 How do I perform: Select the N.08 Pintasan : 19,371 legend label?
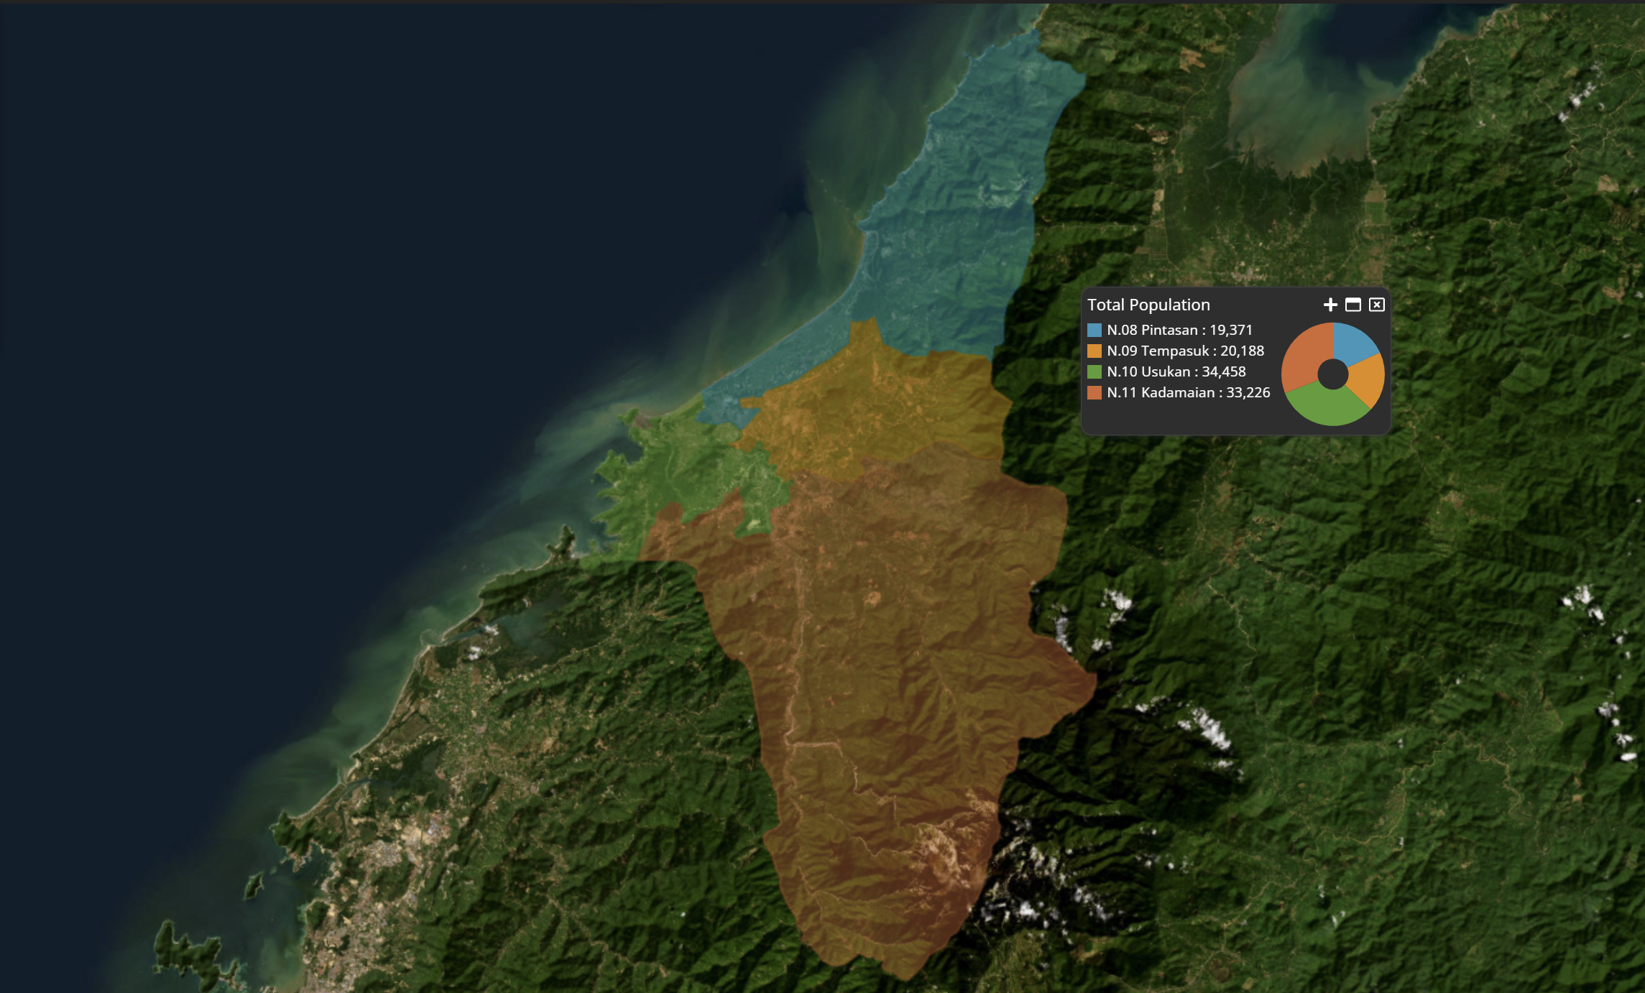pyautogui.click(x=1179, y=331)
